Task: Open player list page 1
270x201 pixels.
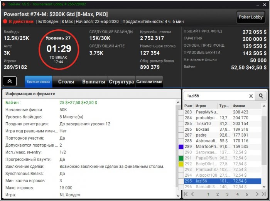Action: [208, 194]
